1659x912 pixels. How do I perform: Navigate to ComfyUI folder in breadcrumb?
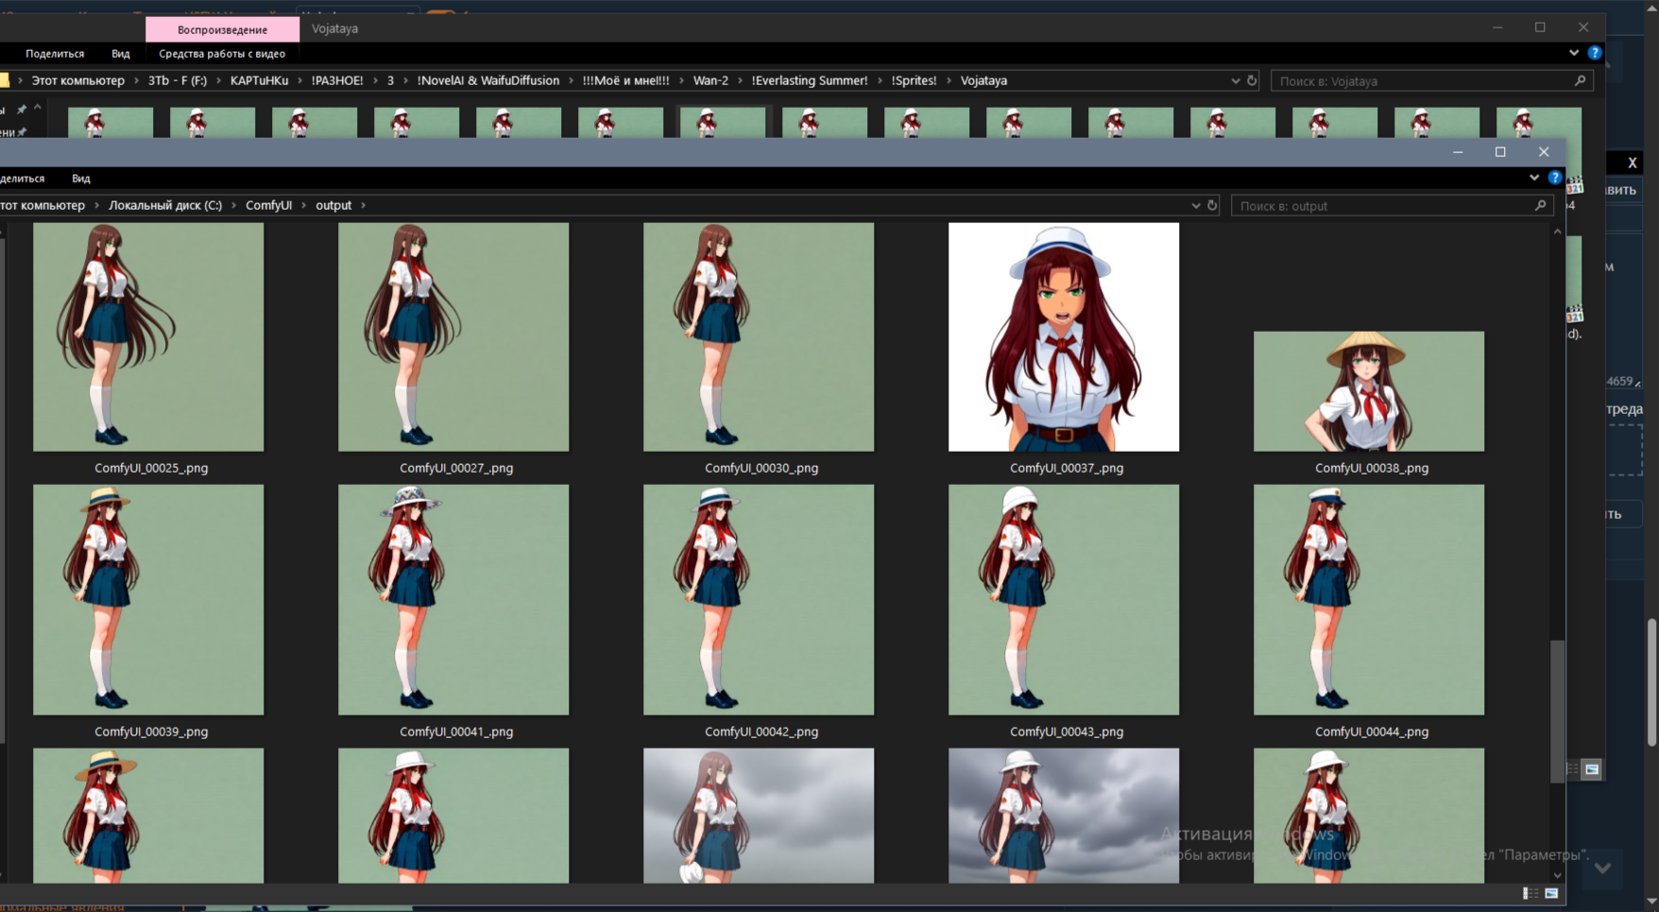click(x=268, y=205)
